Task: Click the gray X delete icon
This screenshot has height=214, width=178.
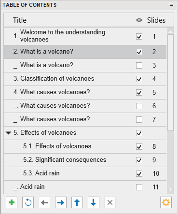Action: (110, 202)
